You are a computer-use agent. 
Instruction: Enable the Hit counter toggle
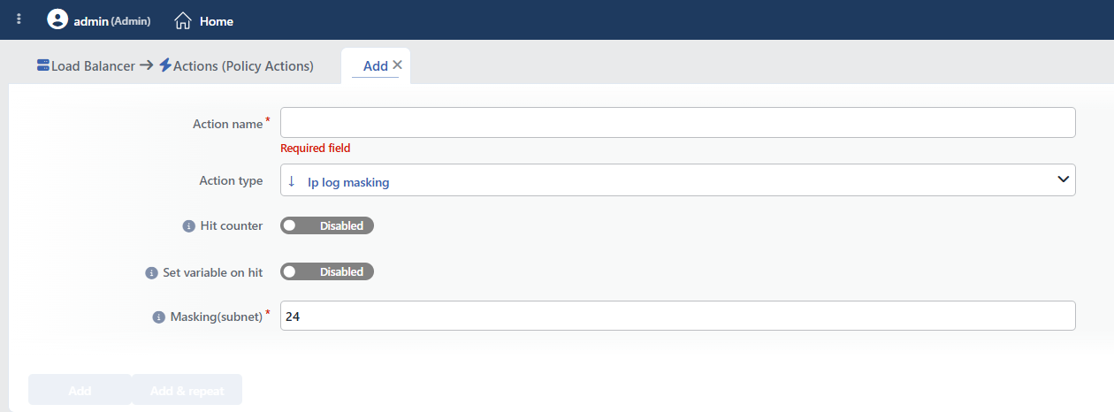327,225
